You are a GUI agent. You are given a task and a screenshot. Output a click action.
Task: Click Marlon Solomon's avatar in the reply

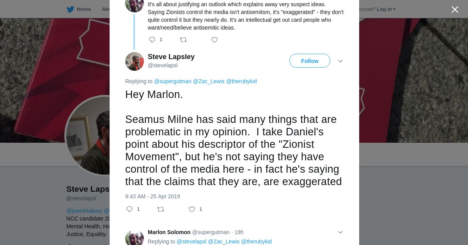pyautogui.click(x=135, y=237)
